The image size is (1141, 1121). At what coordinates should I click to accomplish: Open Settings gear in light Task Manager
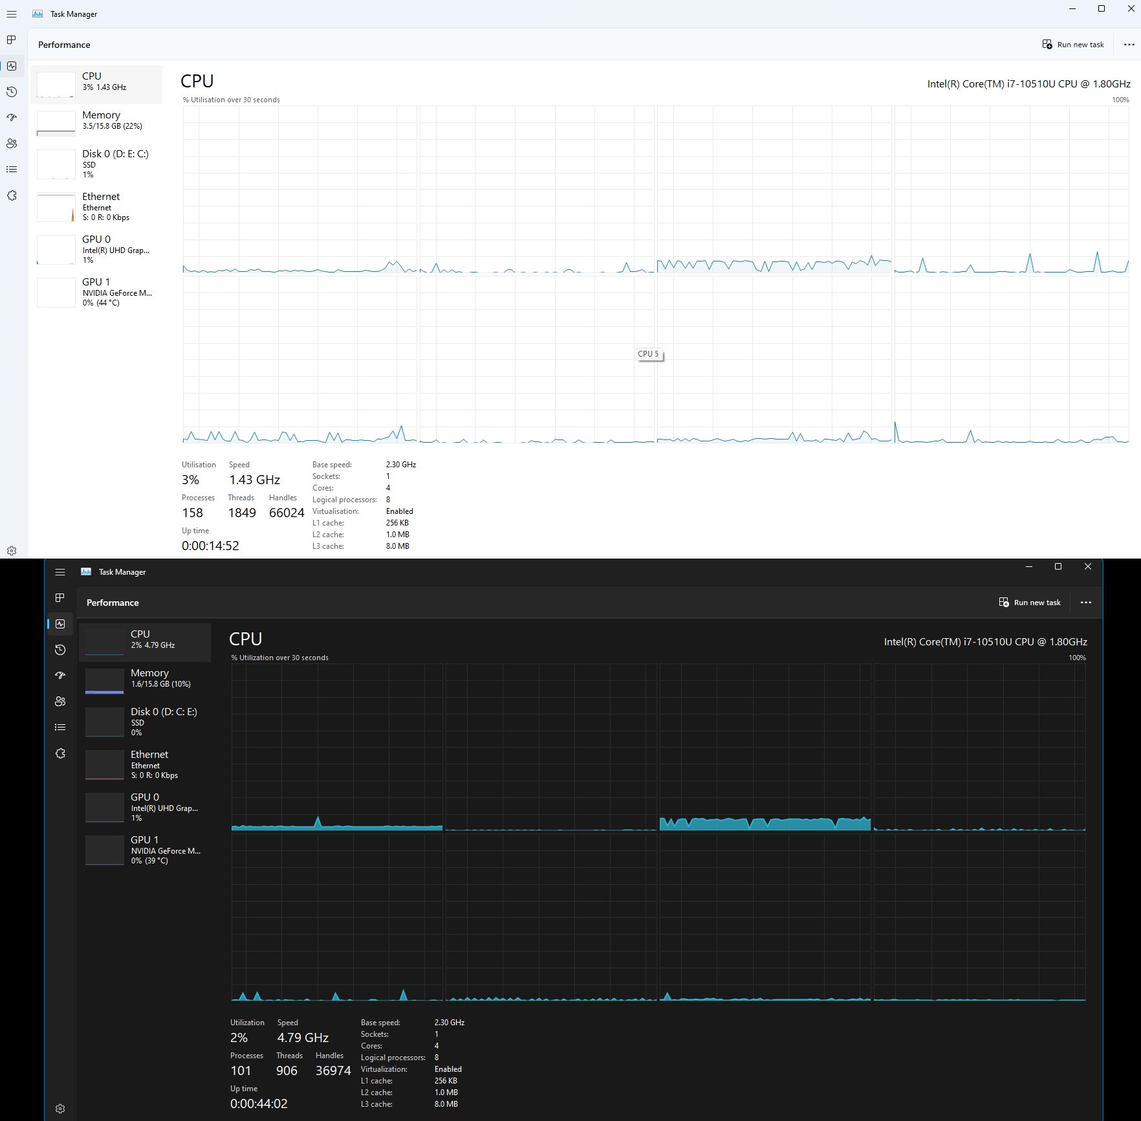click(12, 551)
